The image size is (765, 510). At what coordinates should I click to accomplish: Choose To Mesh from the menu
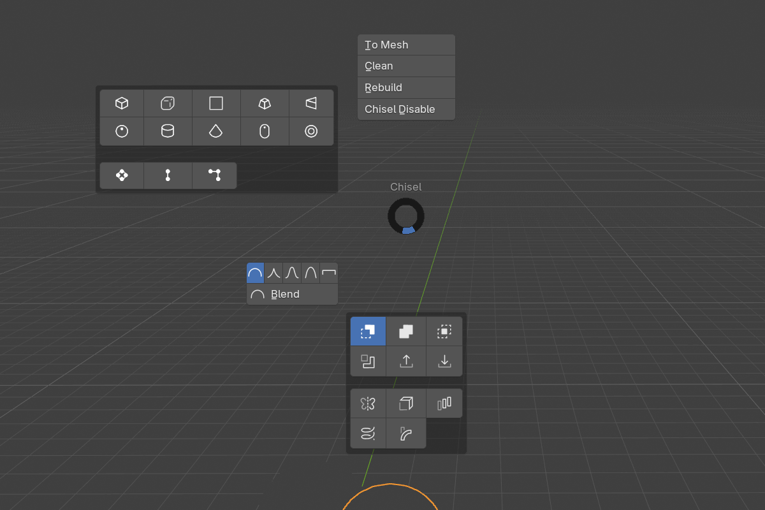[x=406, y=45]
